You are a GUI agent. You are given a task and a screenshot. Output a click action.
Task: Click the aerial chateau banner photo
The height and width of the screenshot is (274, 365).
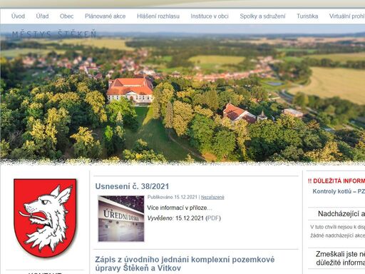[x=182, y=94]
